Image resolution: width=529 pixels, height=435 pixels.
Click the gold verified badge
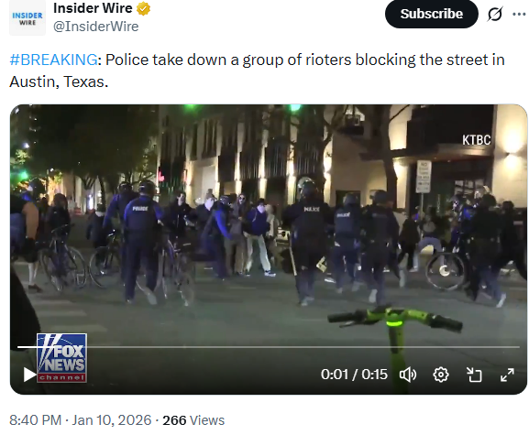coord(143,8)
